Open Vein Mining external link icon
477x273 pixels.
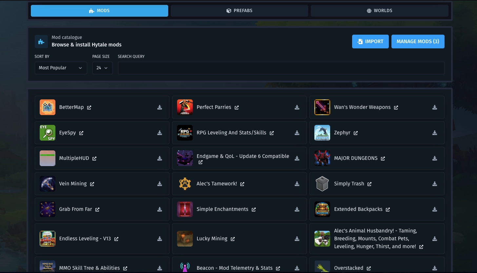(92, 184)
